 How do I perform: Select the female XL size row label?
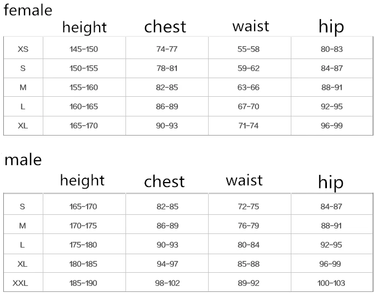23,125
